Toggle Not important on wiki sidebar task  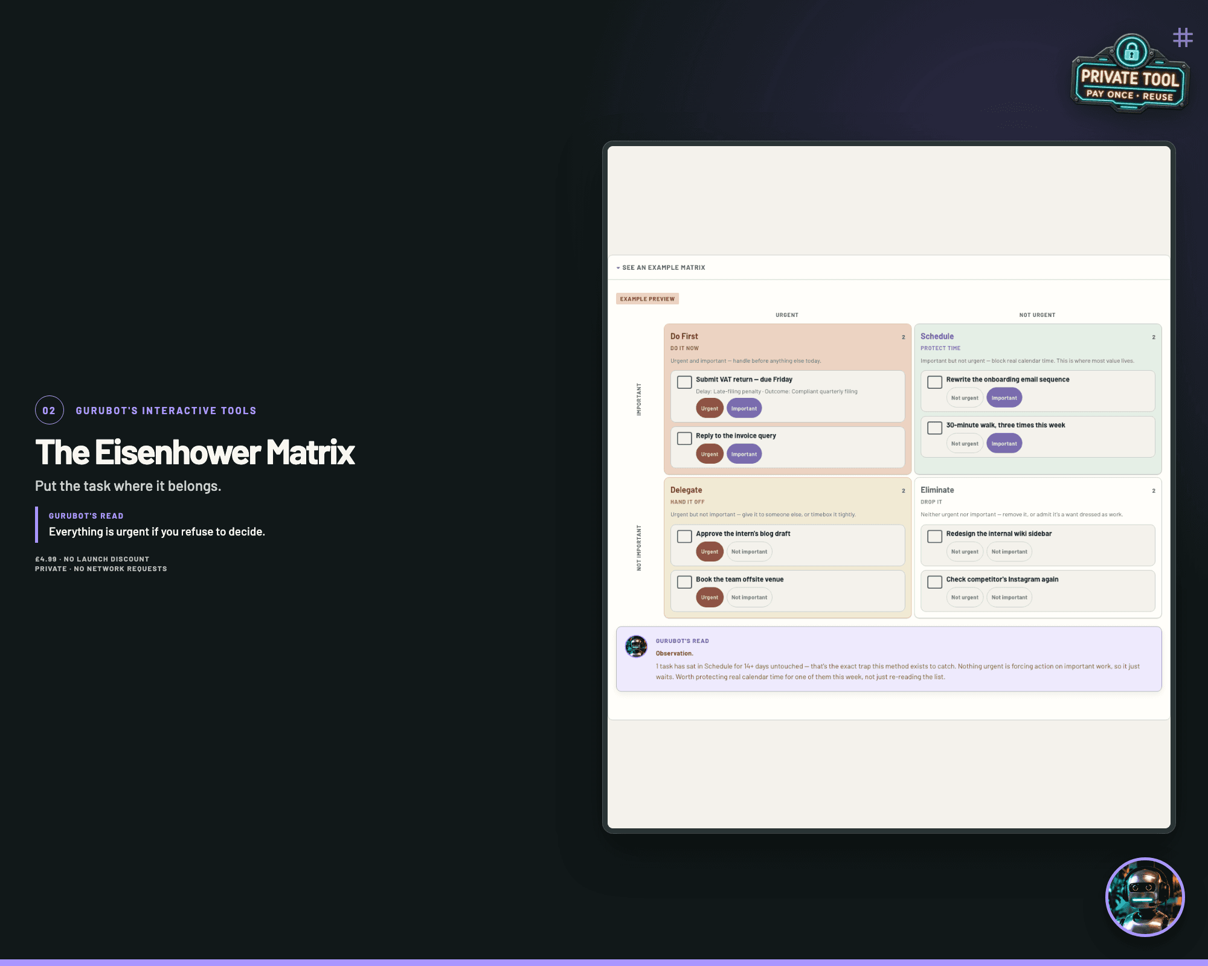click(1009, 552)
